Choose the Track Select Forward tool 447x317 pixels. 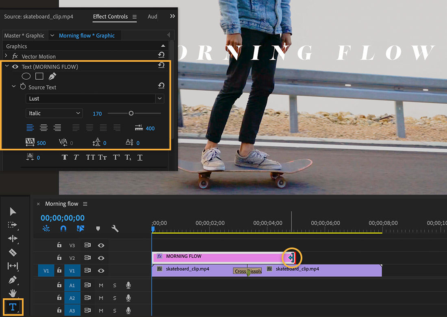(x=13, y=225)
